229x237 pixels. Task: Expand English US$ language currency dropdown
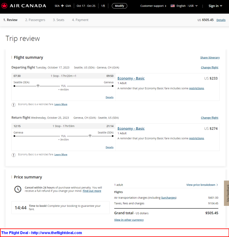coord(184,6)
